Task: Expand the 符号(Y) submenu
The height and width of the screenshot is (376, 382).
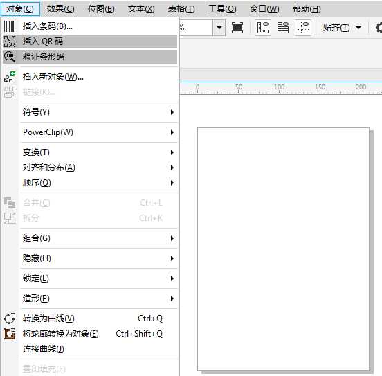Action: coord(90,112)
